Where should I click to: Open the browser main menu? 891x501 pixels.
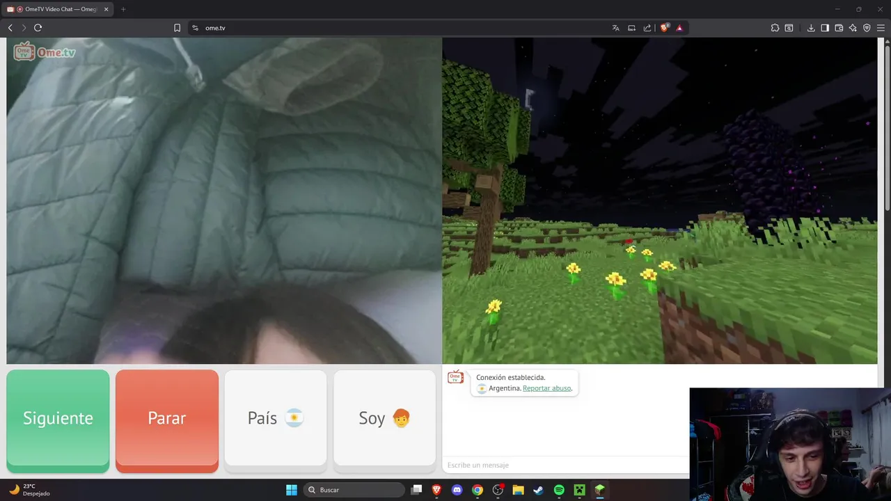pyautogui.click(x=881, y=28)
